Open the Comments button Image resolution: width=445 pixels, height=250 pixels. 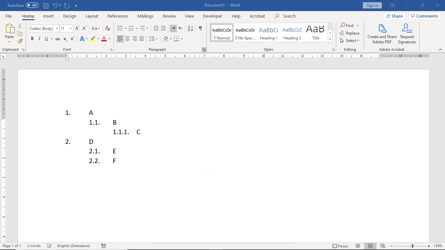click(425, 16)
